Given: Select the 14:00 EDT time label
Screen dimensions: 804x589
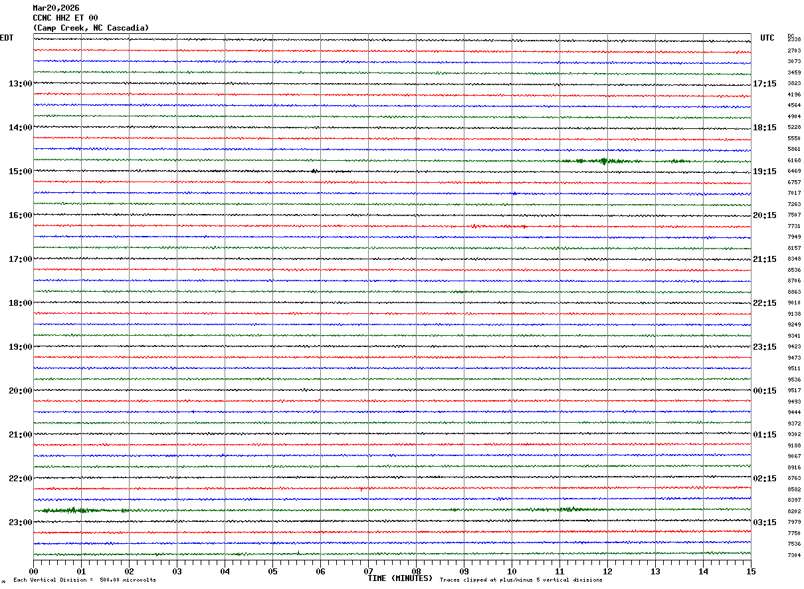Looking at the screenshot, I should tap(20, 128).
